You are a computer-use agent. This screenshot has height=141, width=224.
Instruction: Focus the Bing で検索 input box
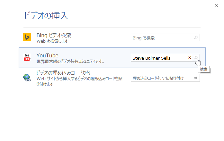click(x=162, y=38)
